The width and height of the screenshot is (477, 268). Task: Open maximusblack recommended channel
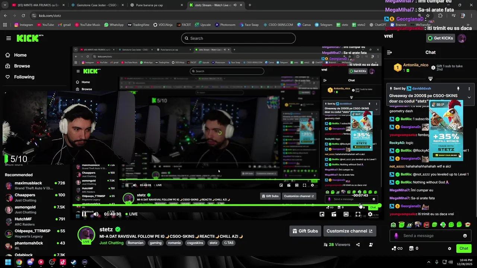(35, 185)
